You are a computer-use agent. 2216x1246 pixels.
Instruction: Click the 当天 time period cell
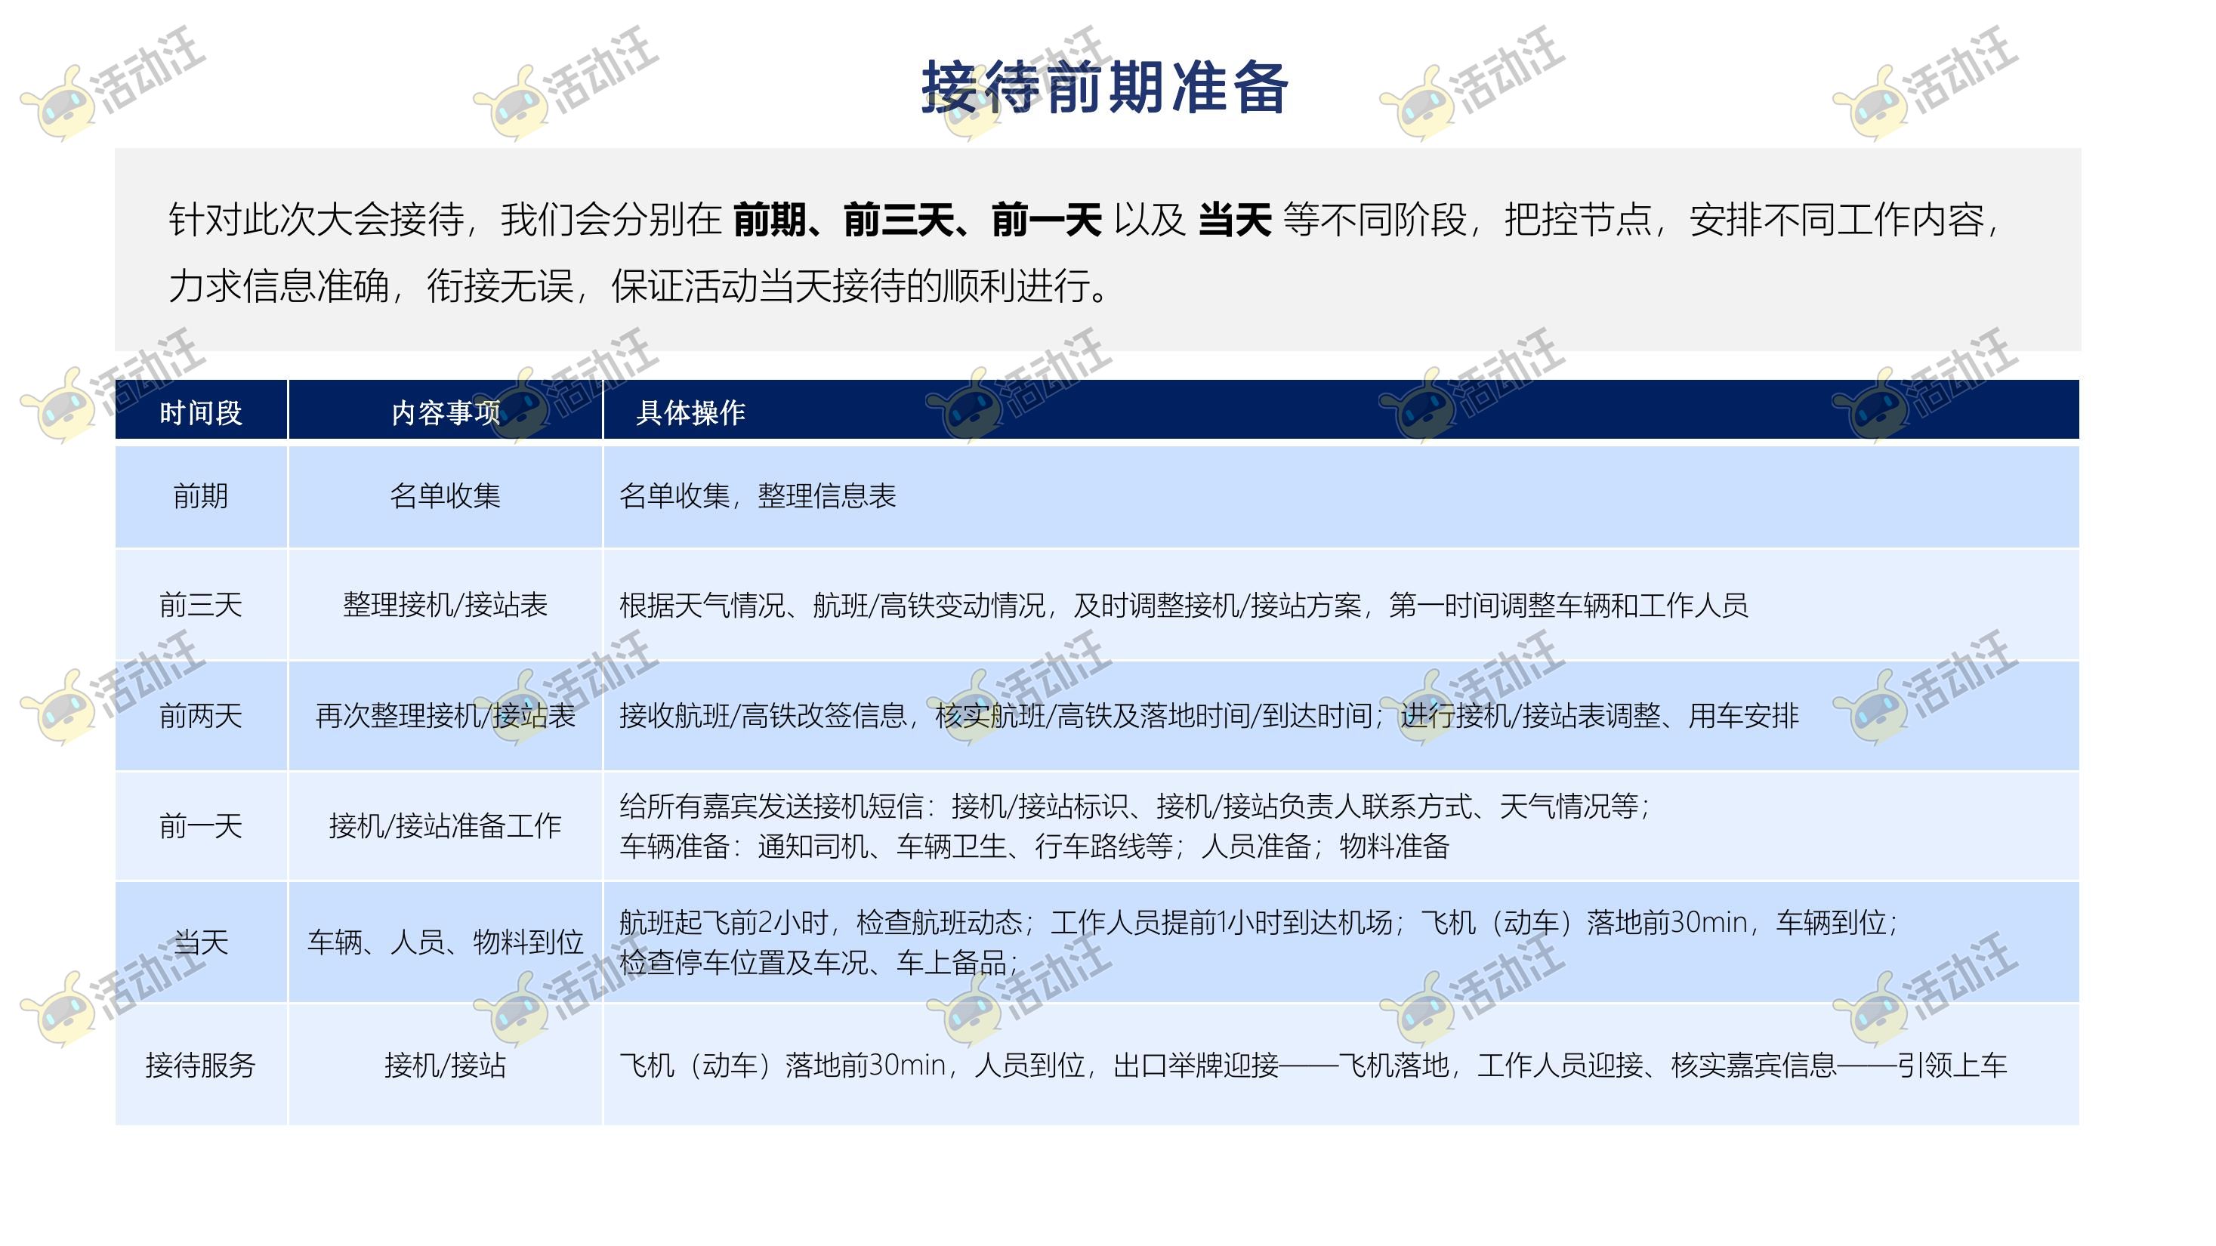tap(200, 942)
